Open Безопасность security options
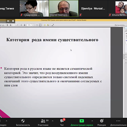The image size is (127, 127). (23, 122)
